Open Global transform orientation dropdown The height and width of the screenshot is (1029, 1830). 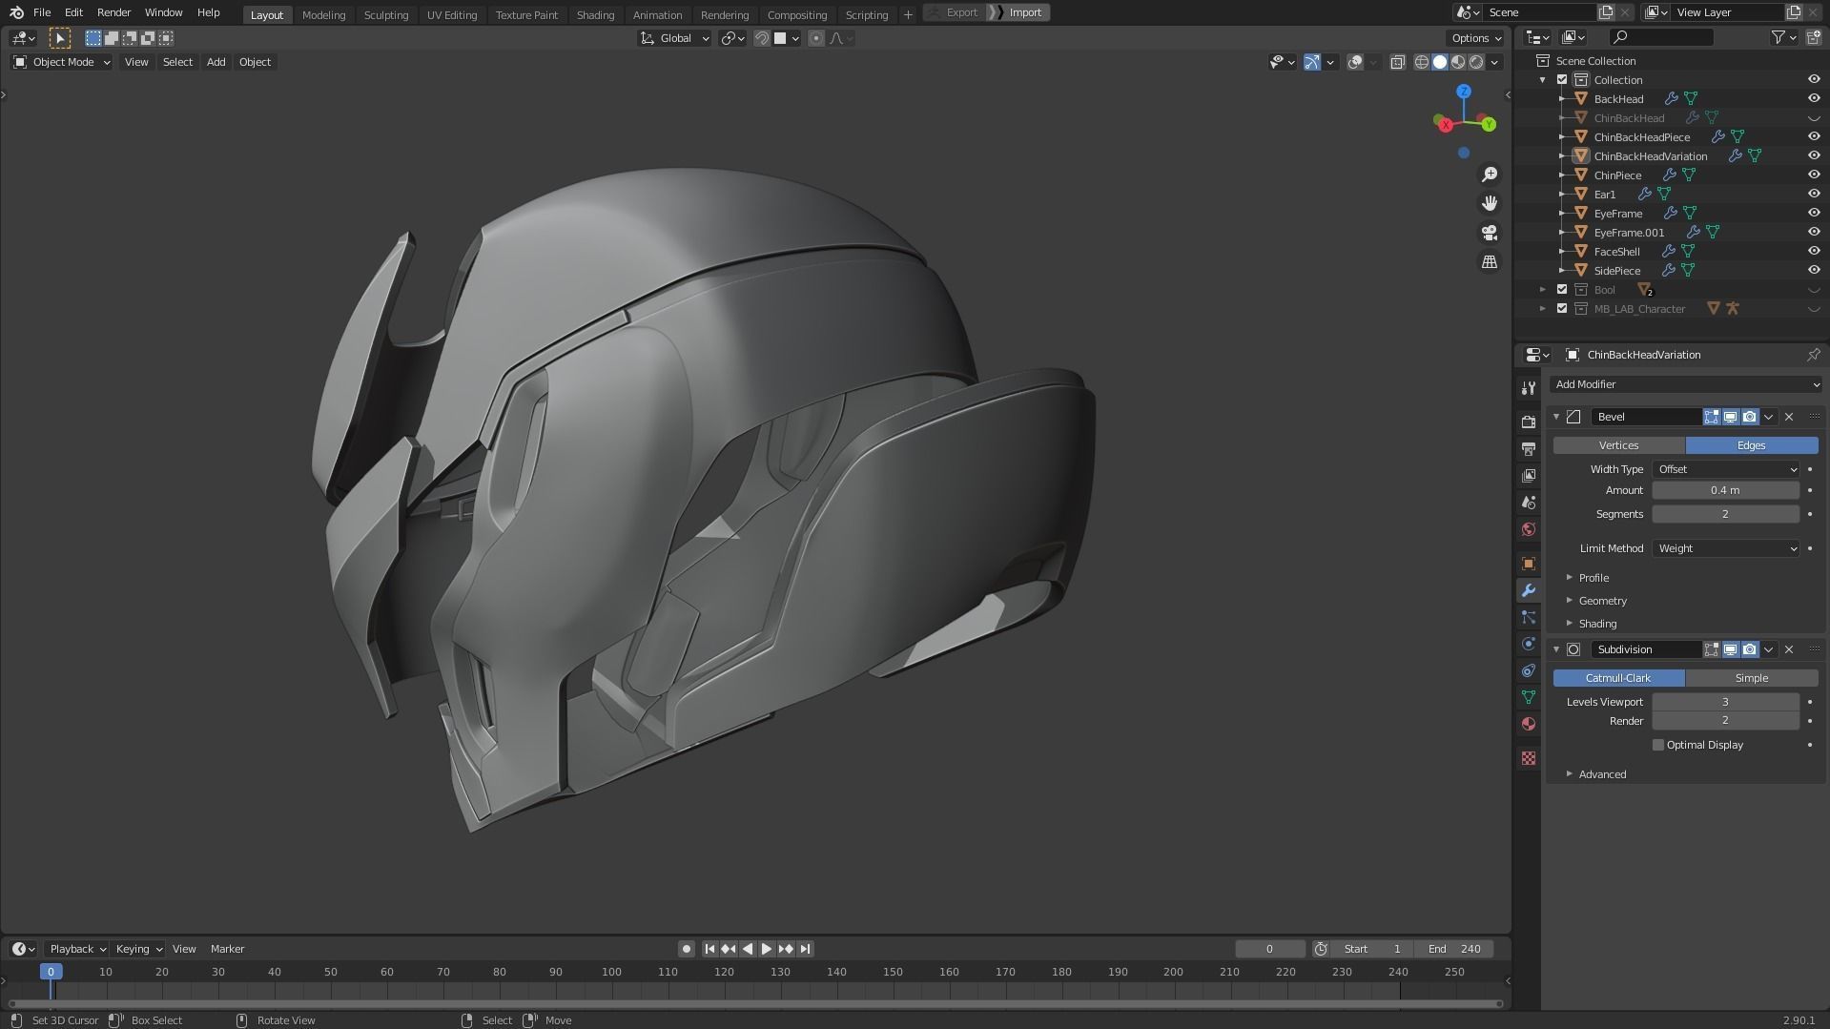[674, 38]
